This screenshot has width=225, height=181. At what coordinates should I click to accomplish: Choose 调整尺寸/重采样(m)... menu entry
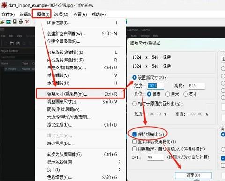click(80, 94)
